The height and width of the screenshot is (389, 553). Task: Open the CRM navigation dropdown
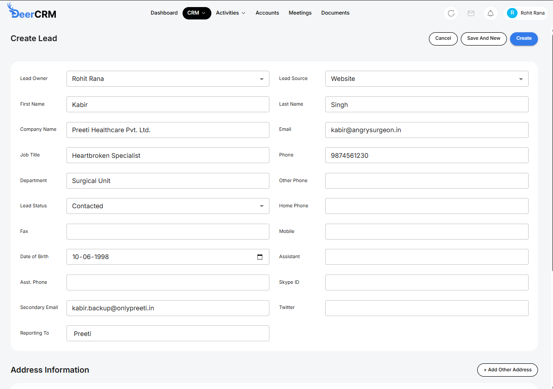click(197, 13)
